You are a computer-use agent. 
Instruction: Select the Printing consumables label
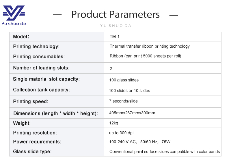pos(39,57)
